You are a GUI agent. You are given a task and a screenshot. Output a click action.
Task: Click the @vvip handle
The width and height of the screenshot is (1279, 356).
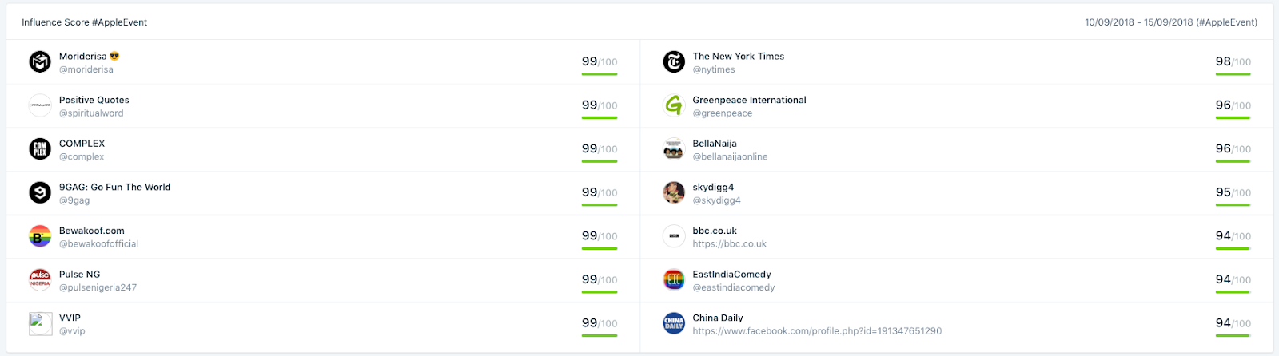point(72,331)
